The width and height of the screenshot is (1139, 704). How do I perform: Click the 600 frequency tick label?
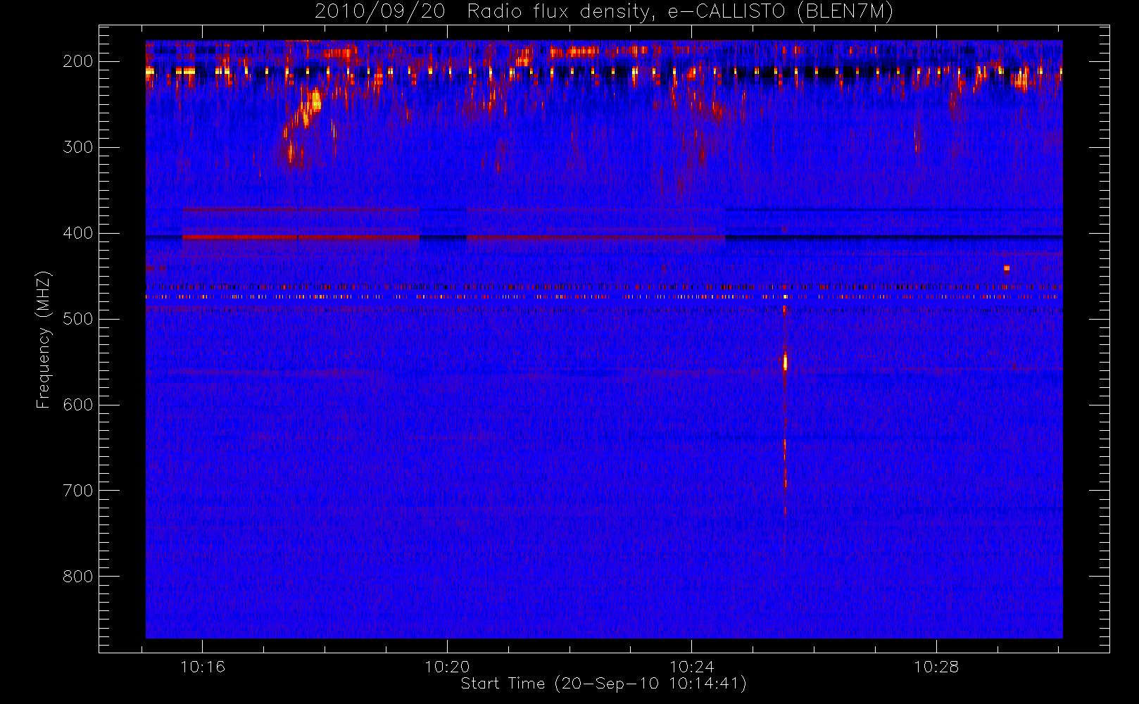[77, 405]
